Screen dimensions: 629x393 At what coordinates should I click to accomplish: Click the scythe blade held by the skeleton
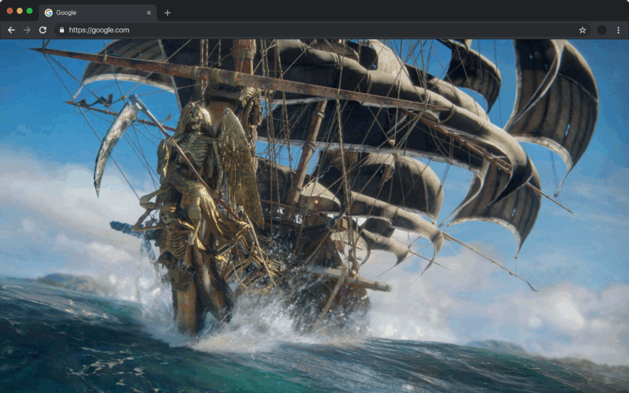111,141
